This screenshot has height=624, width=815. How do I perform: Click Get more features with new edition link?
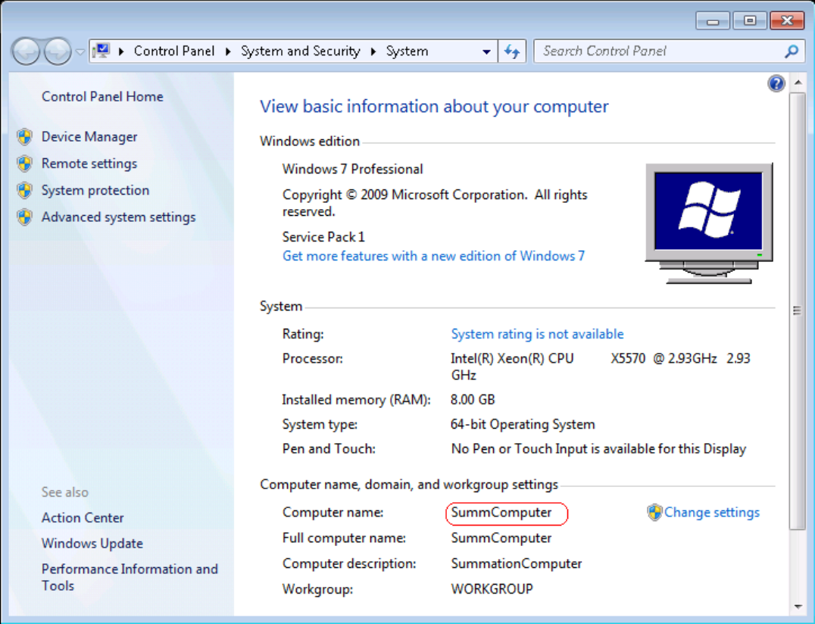tap(433, 256)
